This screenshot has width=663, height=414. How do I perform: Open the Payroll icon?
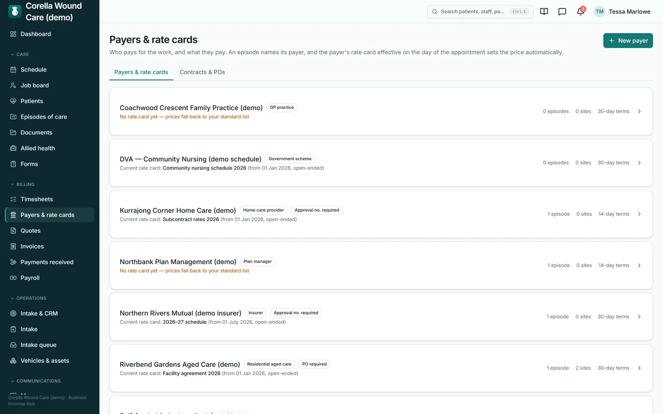(13, 278)
